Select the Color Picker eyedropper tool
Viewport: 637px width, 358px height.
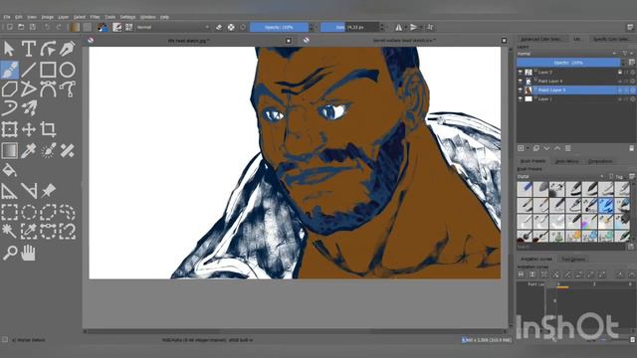click(29, 150)
